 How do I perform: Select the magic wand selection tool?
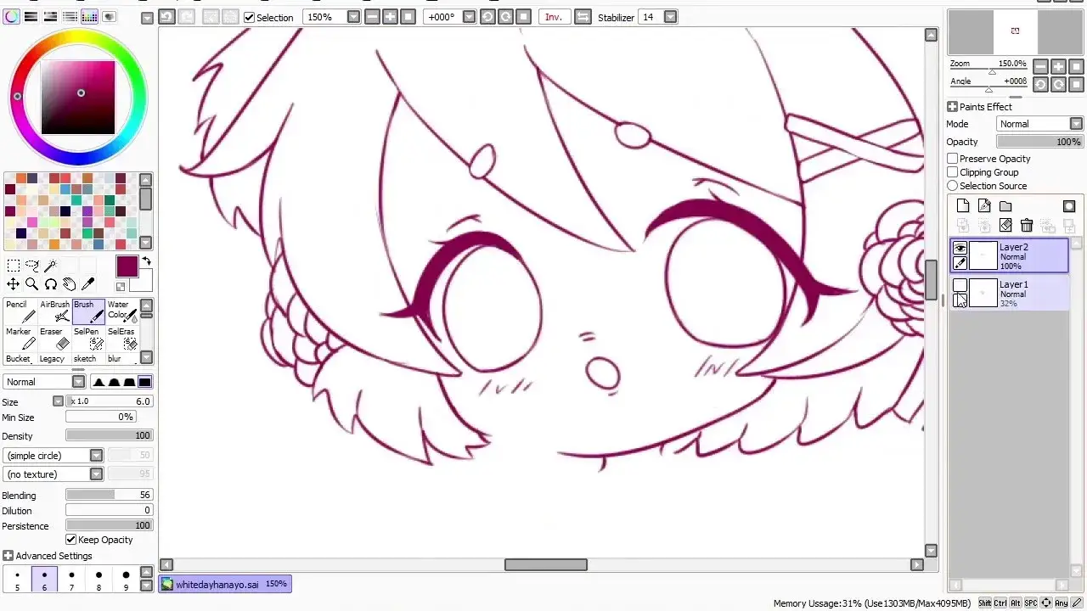tap(50, 266)
